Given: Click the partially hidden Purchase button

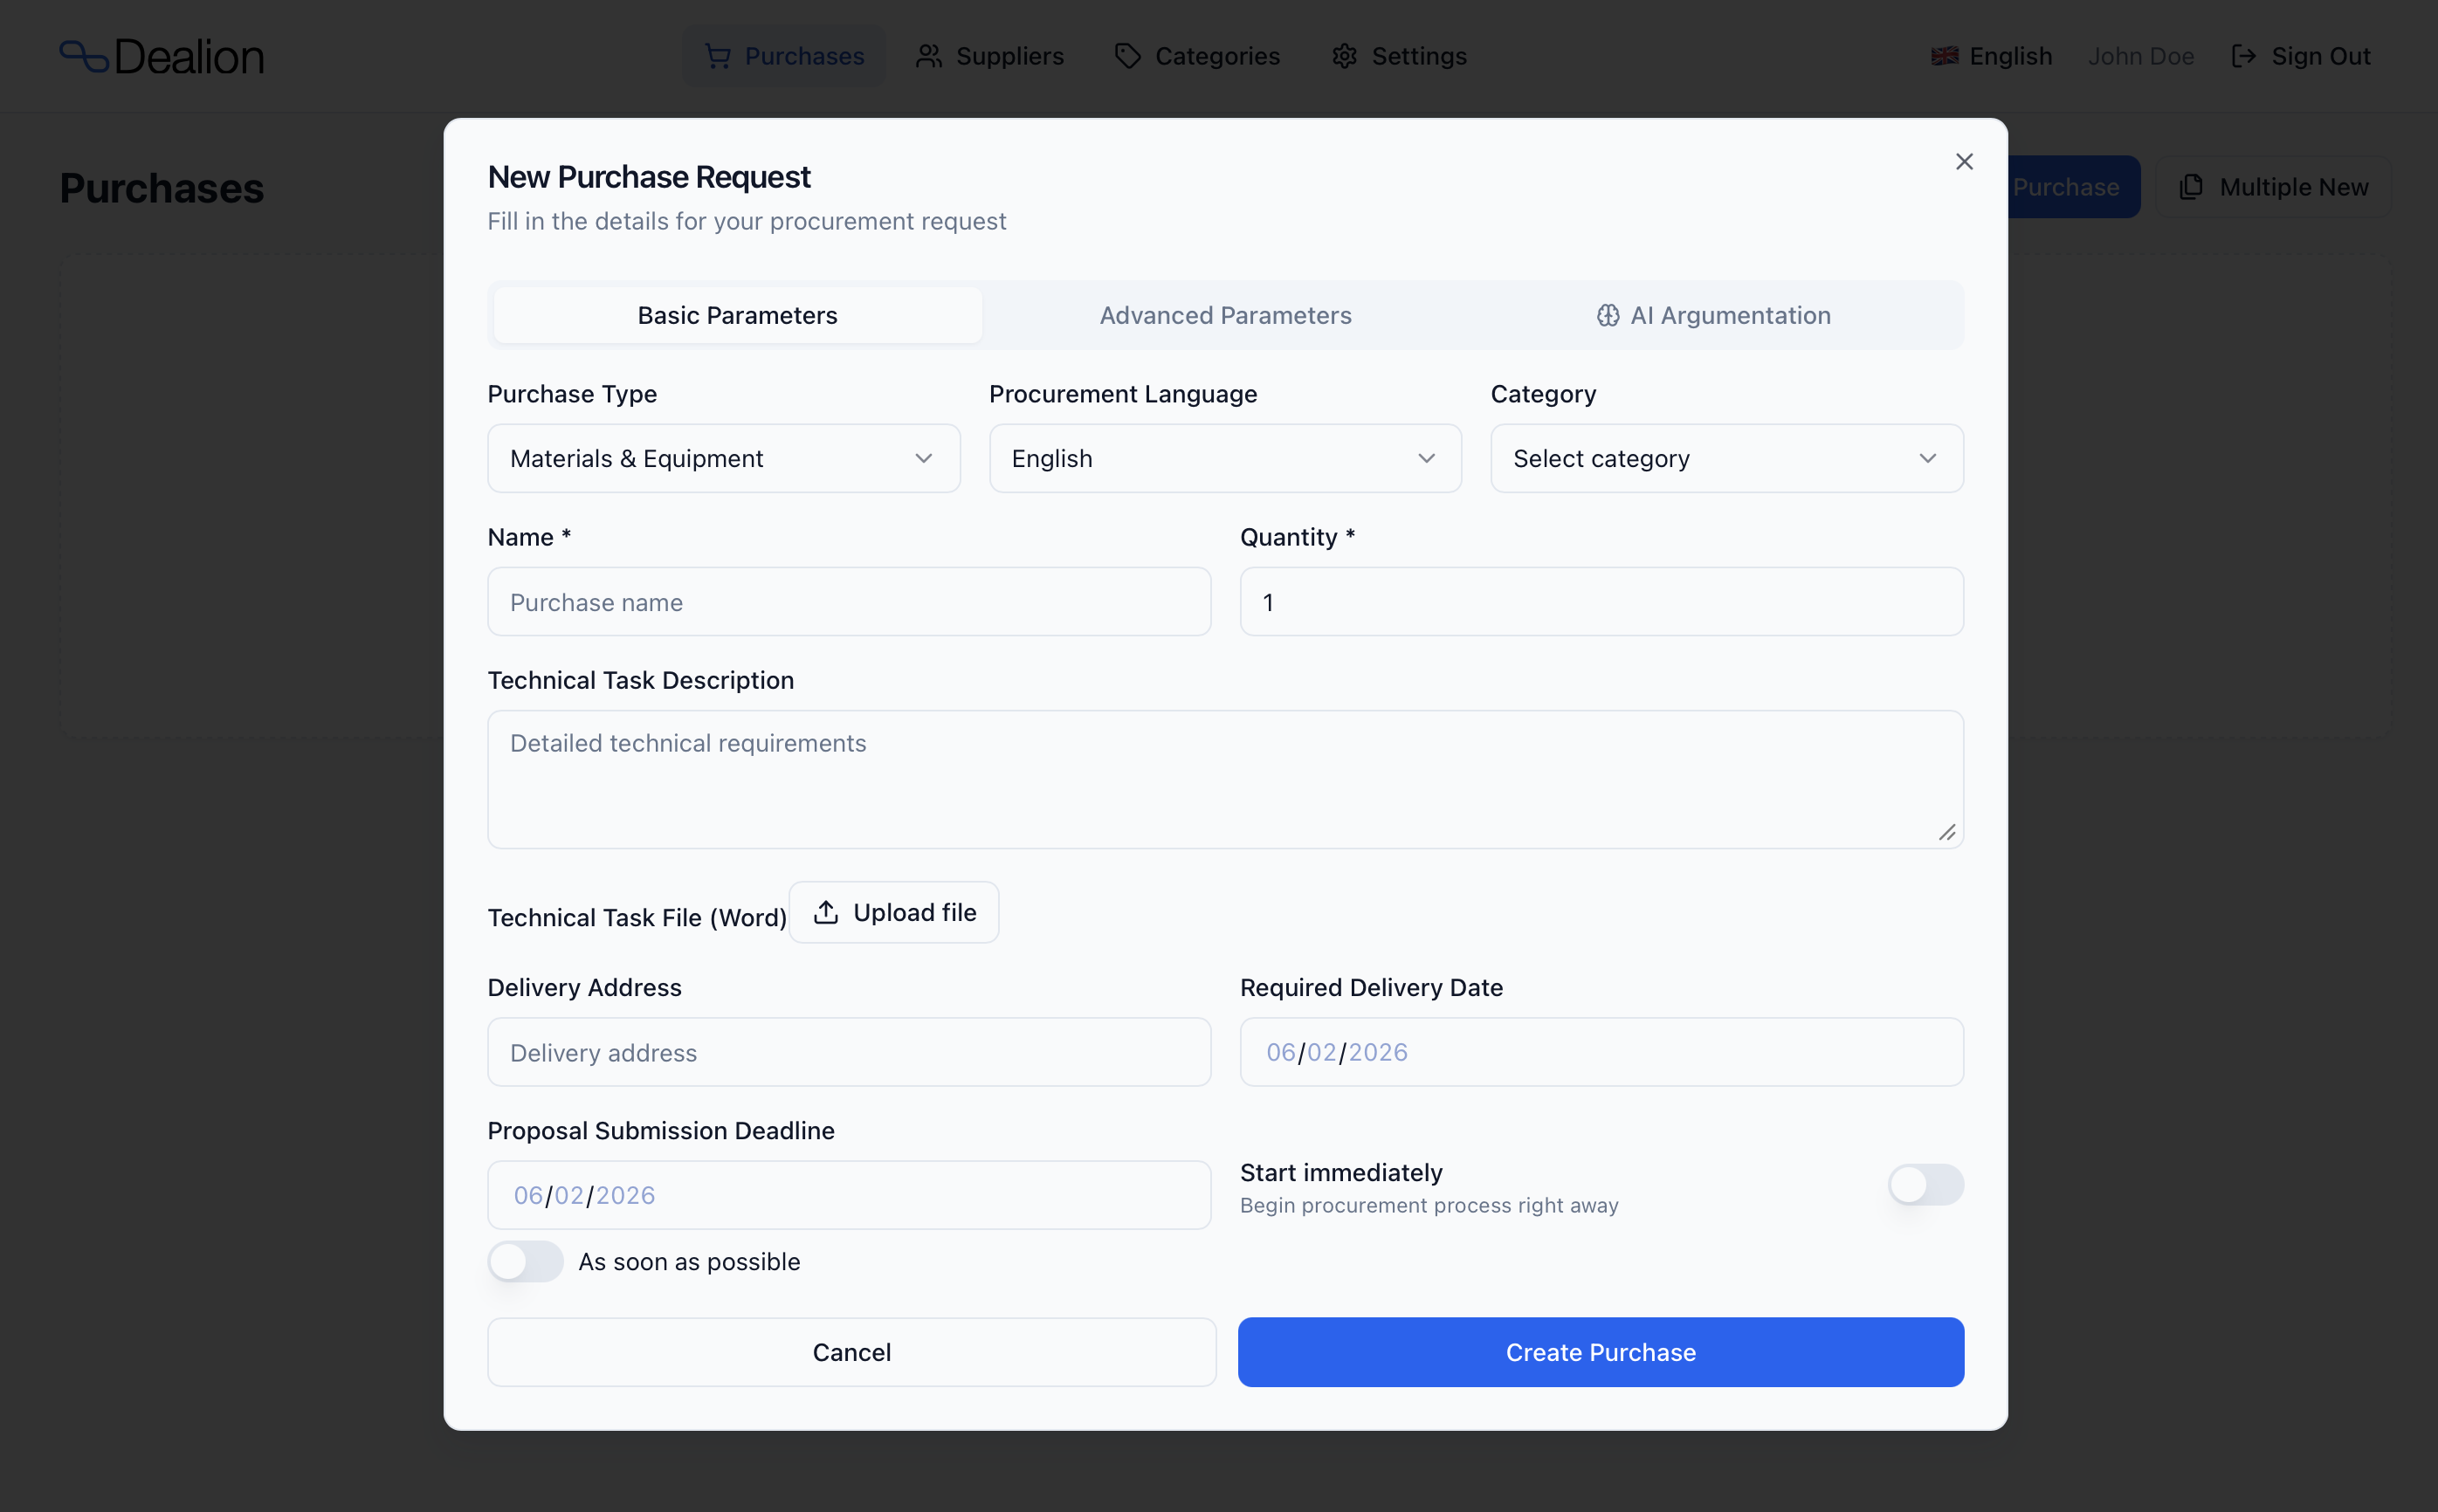Looking at the screenshot, I should pyautogui.click(x=2072, y=187).
